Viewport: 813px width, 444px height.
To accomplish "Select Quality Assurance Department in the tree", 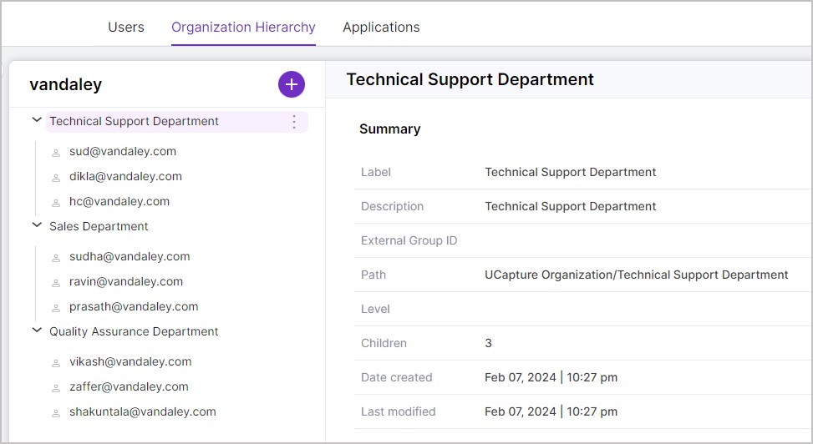I will point(134,331).
